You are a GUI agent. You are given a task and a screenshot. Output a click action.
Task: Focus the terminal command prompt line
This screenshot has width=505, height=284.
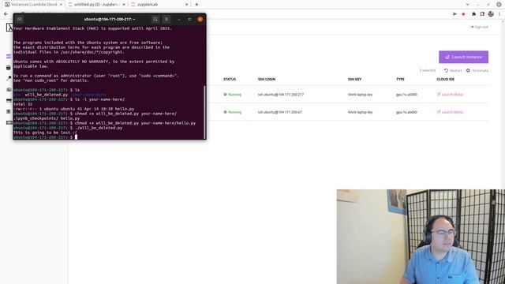[108, 137]
